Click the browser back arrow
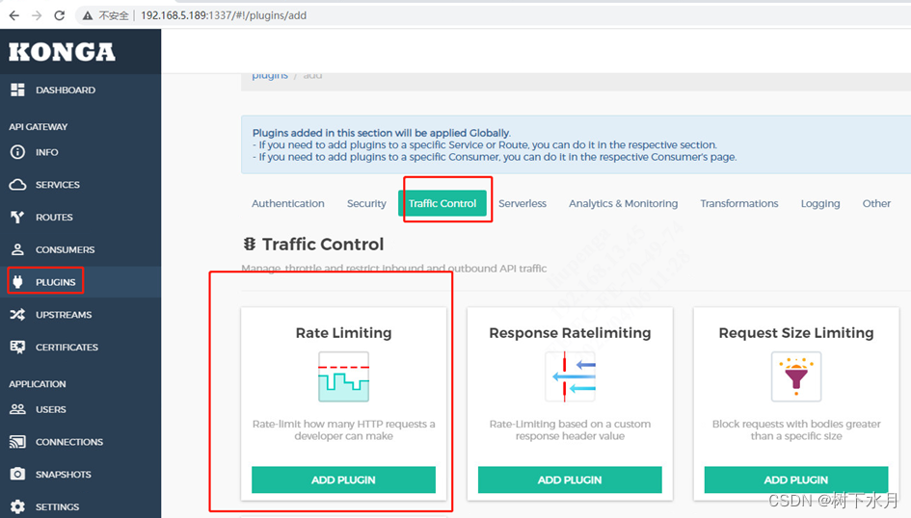The width and height of the screenshot is (911, 518). pyautogui.click(x=13, y=15)
